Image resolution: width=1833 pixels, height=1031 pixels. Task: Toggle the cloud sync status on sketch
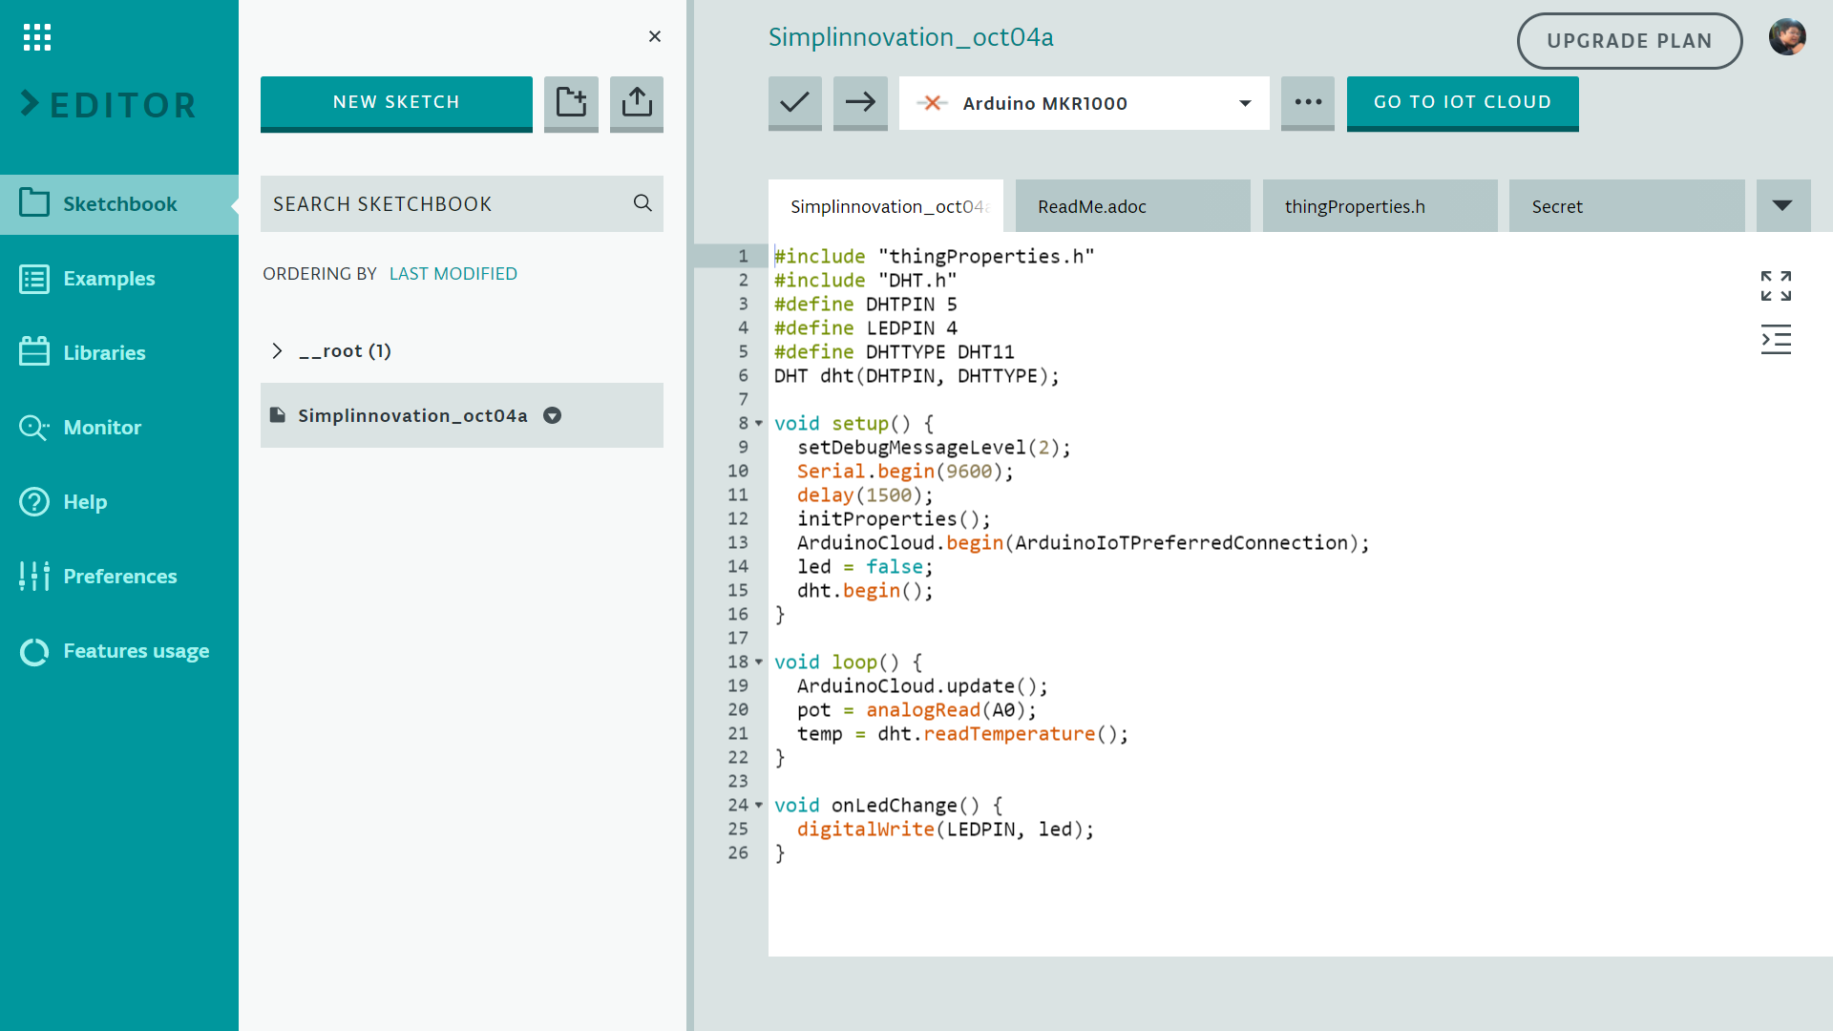pyautogui.click(x=552, y=415)
